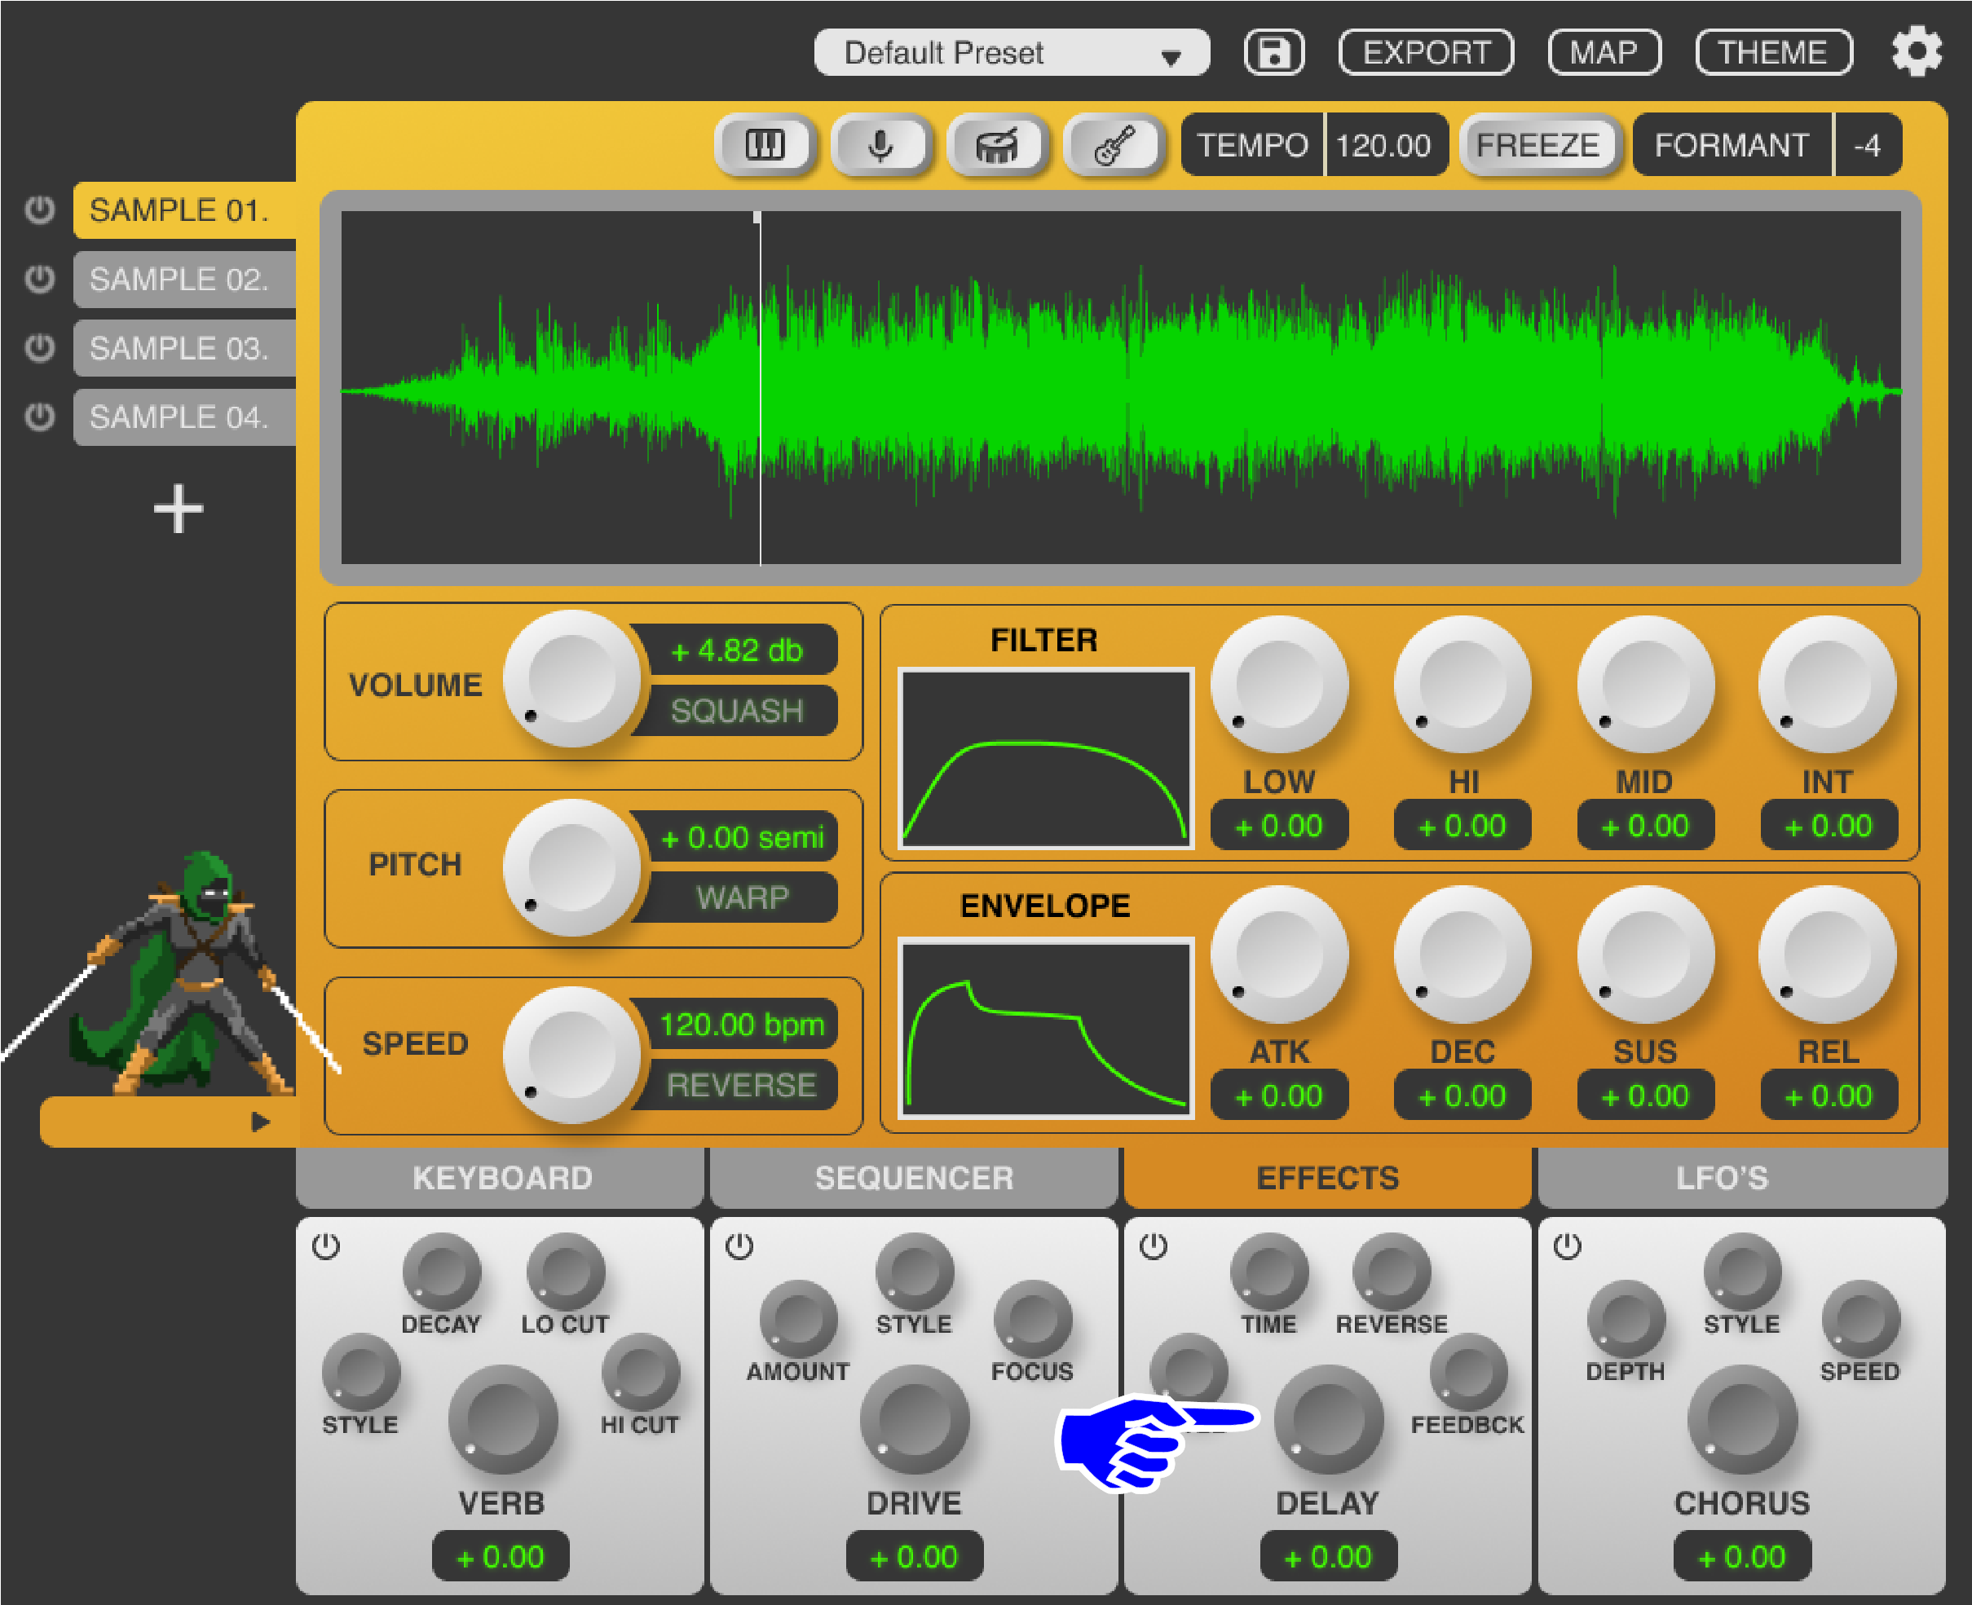Click the envelope REL knob
This screenshot has width=1972, height=1605.
click(x=1827, y=955)
